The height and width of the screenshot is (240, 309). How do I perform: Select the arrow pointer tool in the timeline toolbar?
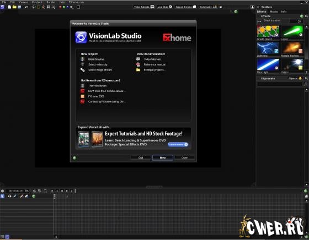click(2, 196)
